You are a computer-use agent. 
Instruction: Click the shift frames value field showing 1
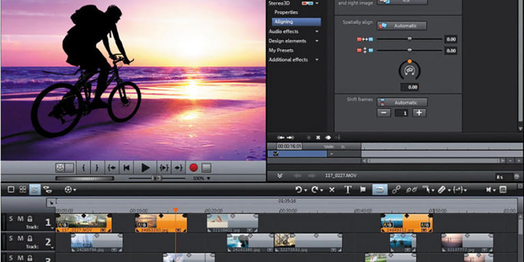[x=402, y=113]
